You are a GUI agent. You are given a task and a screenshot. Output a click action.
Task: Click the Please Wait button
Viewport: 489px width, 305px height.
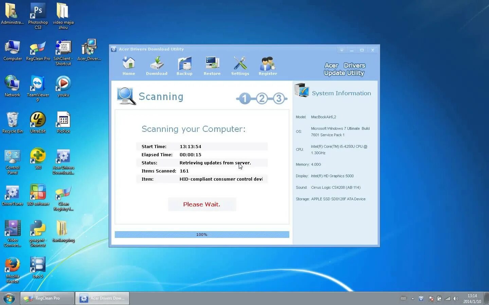point(202,204)
